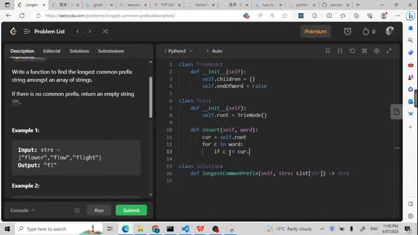
Task: Click the Submit button
Action: (131, 210)
